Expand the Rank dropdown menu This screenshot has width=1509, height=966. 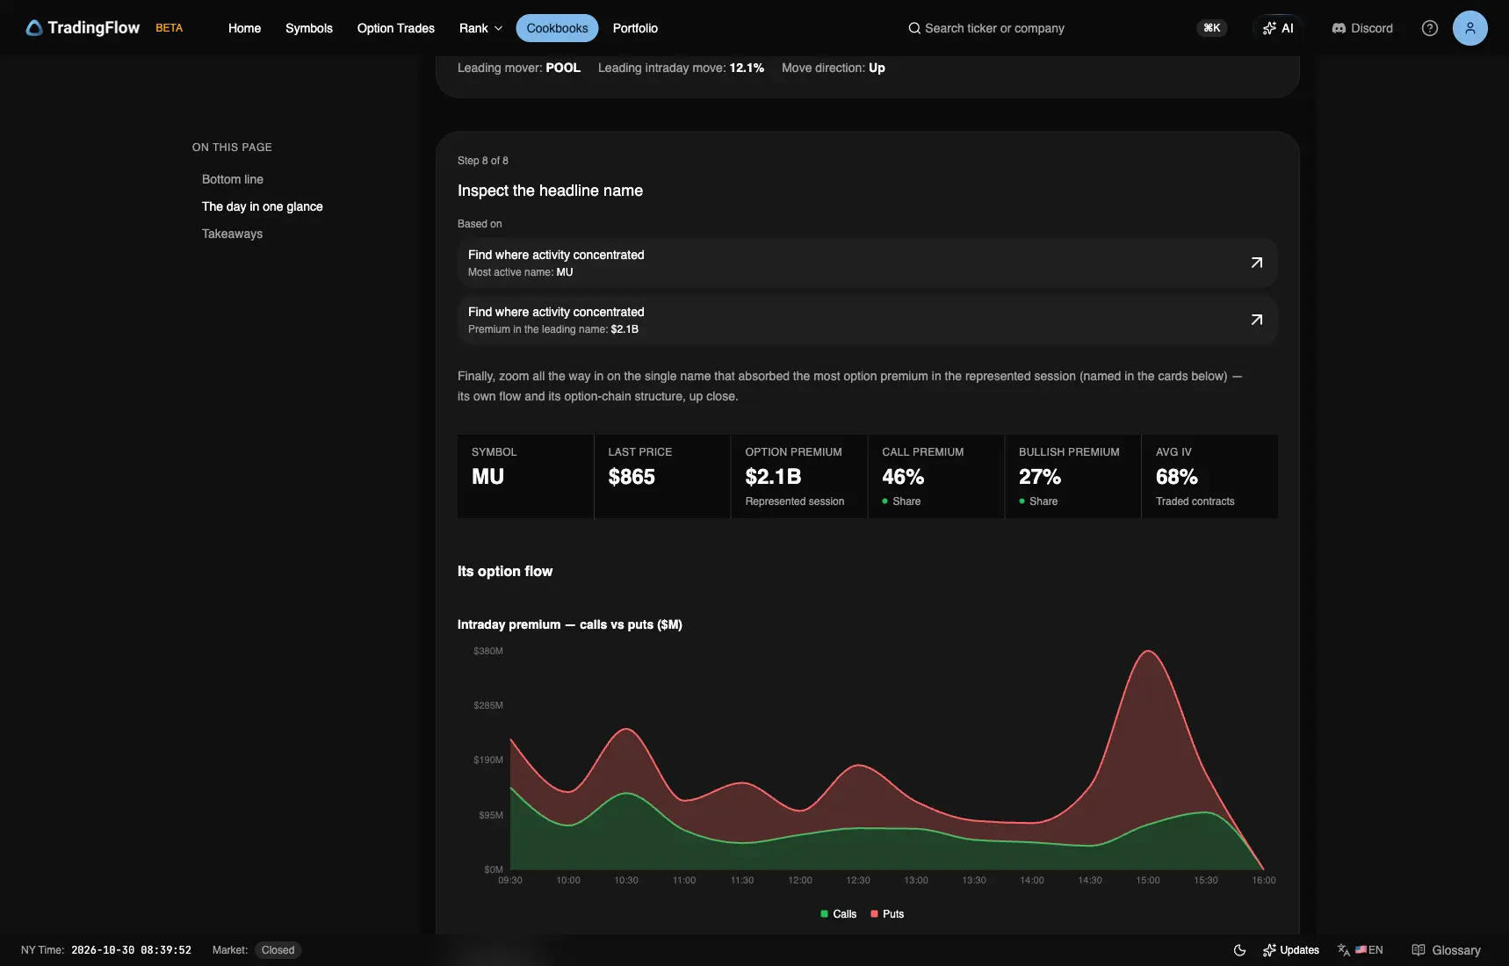click(480, 28)
